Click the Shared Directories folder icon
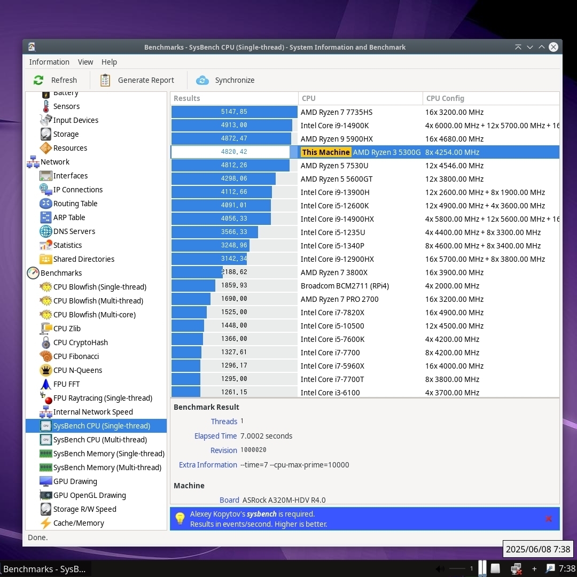 pos(45,259)
